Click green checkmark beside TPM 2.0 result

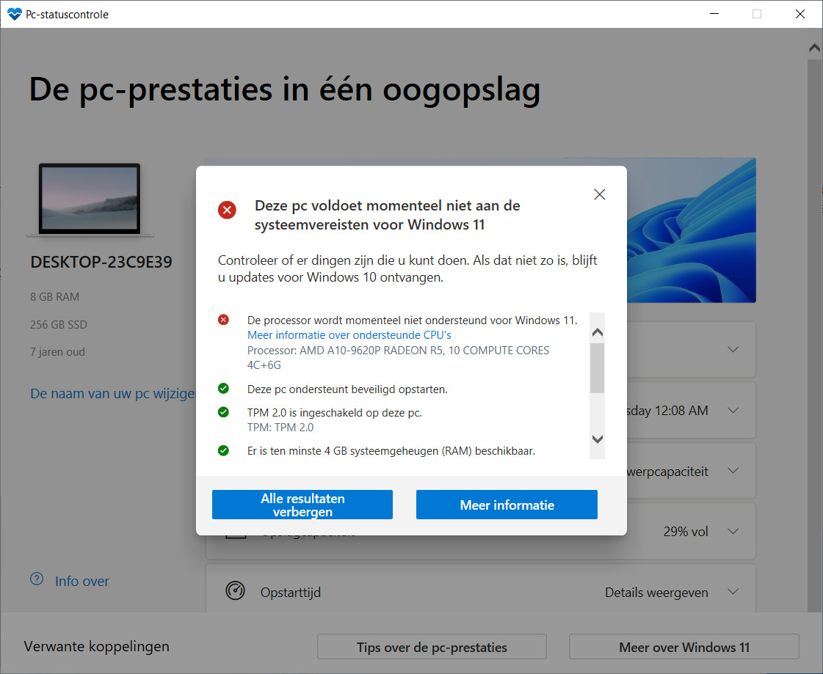point(224,412)
